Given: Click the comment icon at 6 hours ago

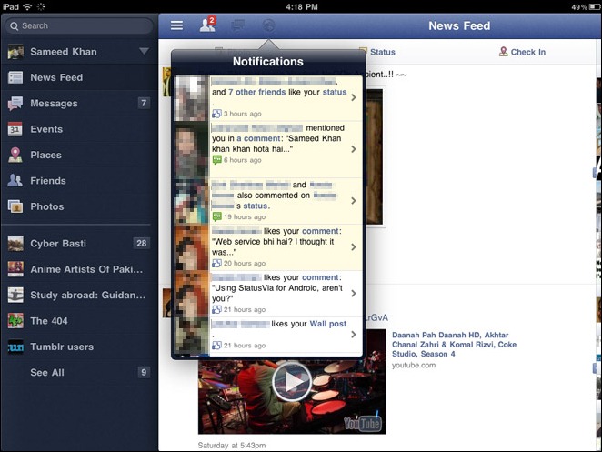Looking at the screenshot, I should (217, 159).
